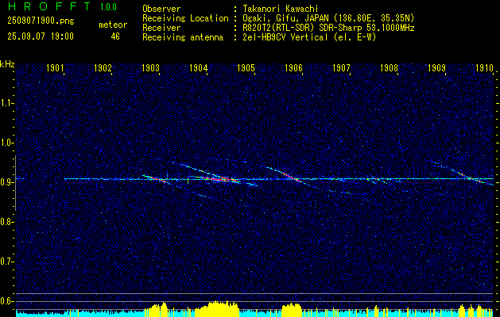500x317 pixels.
Task: Click the bright meteor echo near 1904
Action: [220, 179]
